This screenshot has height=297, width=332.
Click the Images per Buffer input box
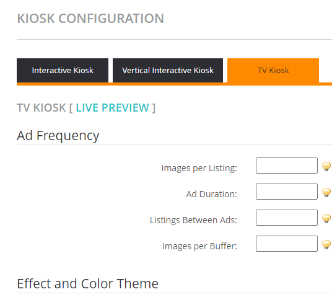click(287, 244)
